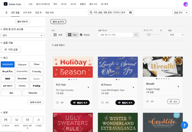The height and width of the screenshot is (132, 192).
Task: Click the camera visual search icon
Action: tap(131, 12)
